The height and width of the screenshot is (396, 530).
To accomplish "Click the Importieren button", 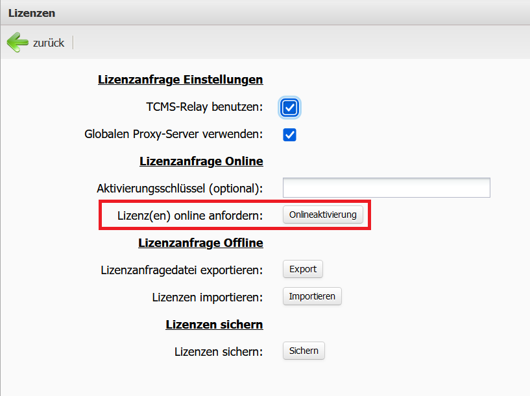I will pos(312,296).
